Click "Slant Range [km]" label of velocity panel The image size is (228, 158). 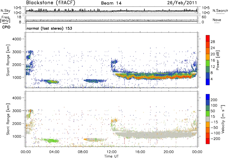point(8,119)
